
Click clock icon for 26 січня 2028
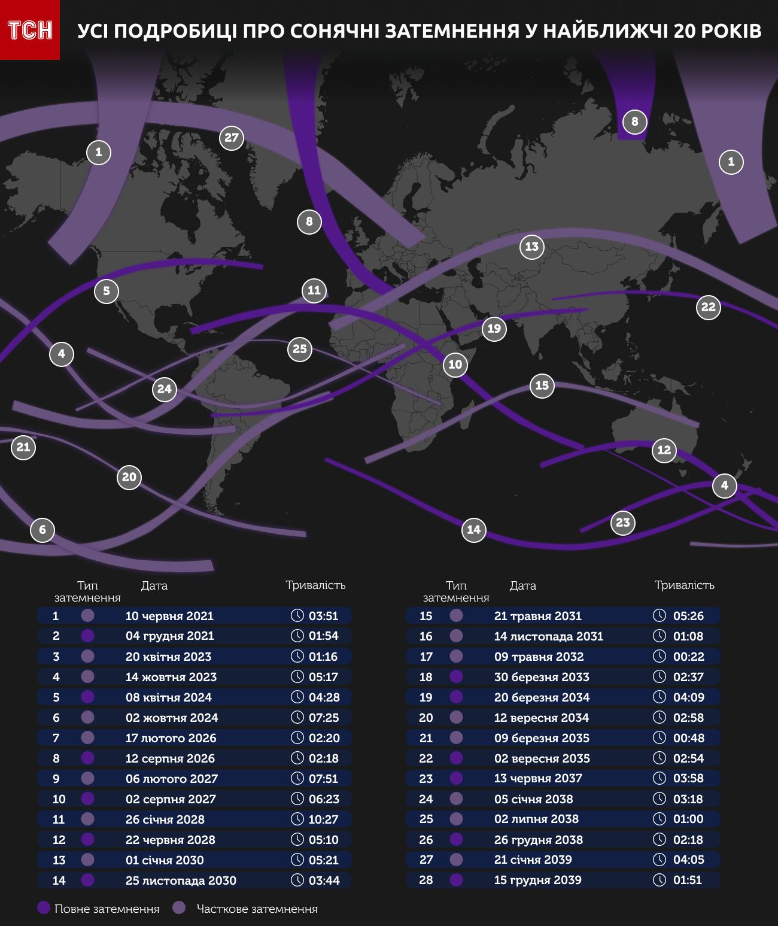(297, 819)
